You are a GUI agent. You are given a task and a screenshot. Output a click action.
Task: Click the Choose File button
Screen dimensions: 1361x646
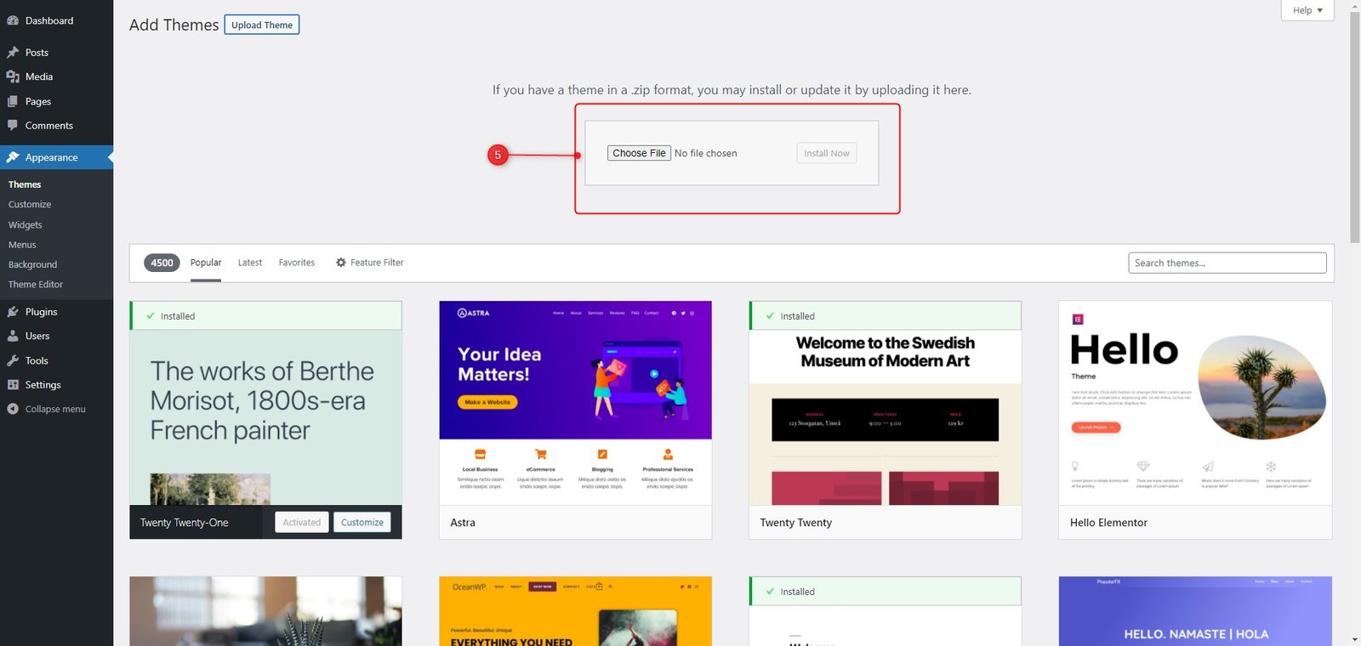[639, 153]
